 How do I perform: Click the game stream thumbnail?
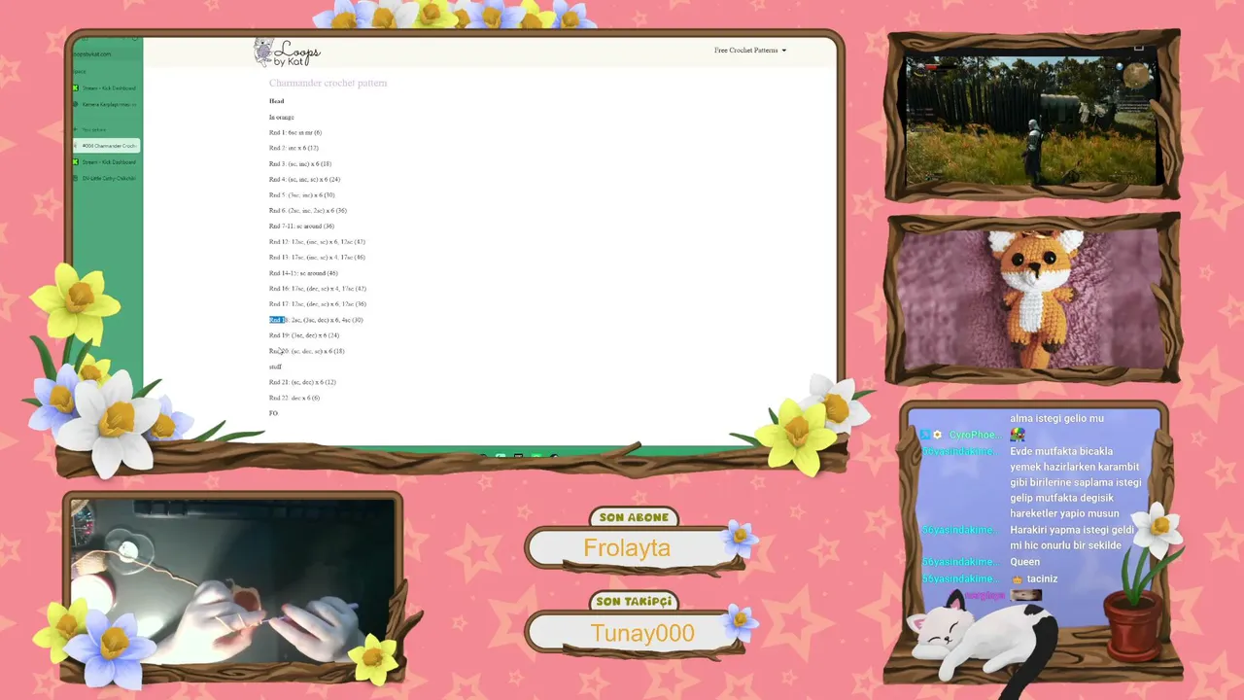(1031, 119)
